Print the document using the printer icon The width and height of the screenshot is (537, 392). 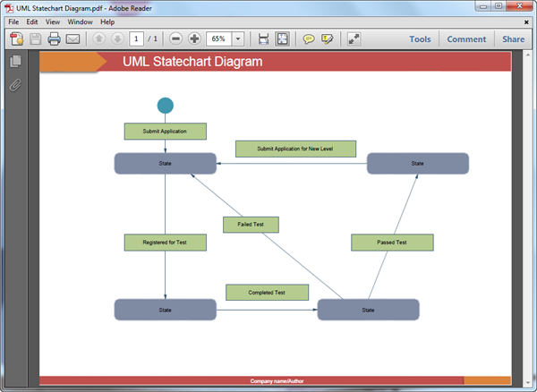point(55,39)
